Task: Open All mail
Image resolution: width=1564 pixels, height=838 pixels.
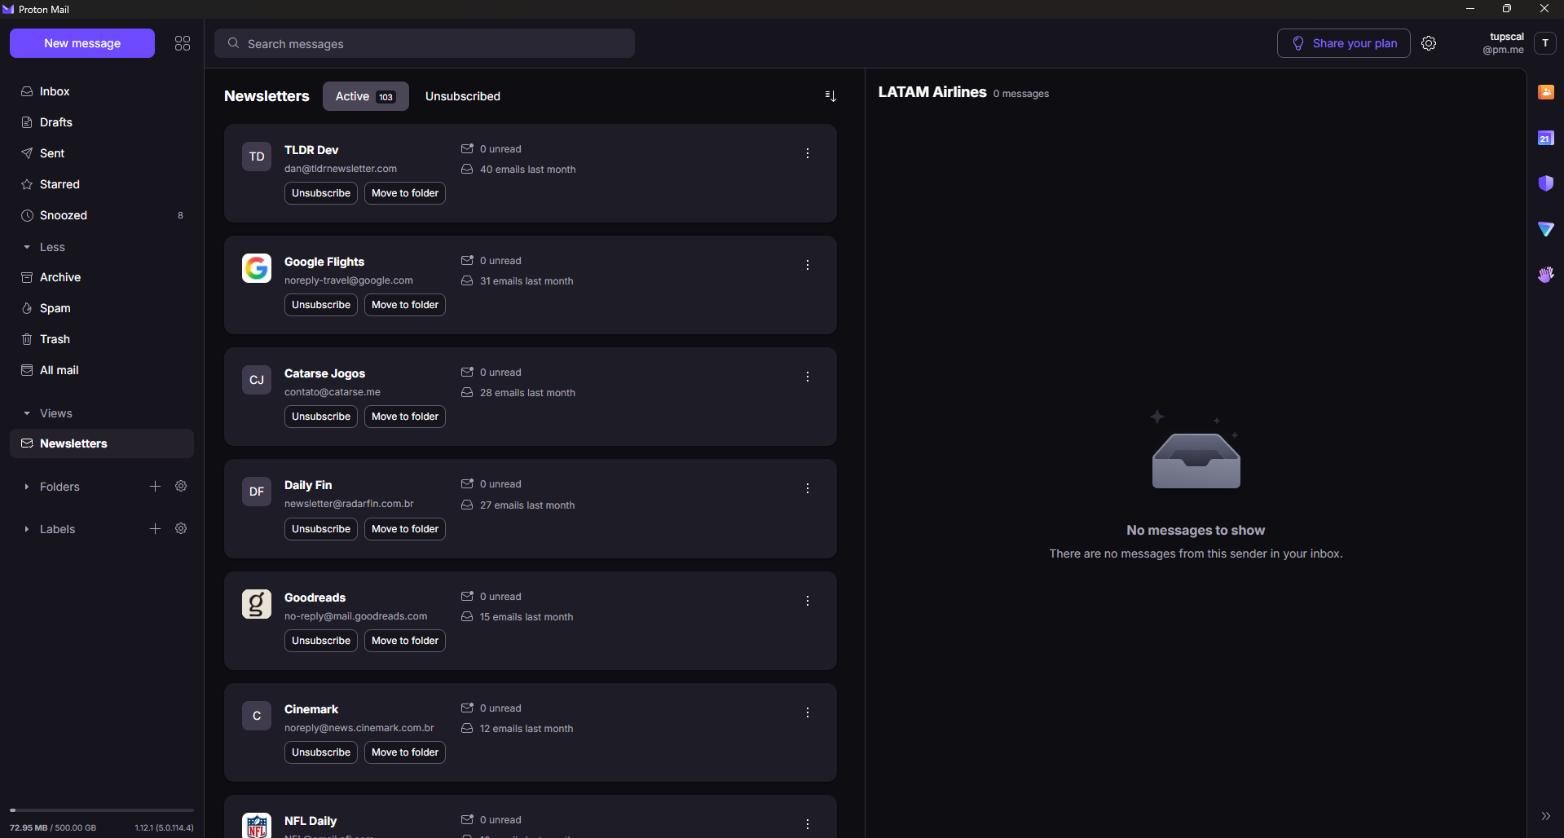Action: [102, 370]
